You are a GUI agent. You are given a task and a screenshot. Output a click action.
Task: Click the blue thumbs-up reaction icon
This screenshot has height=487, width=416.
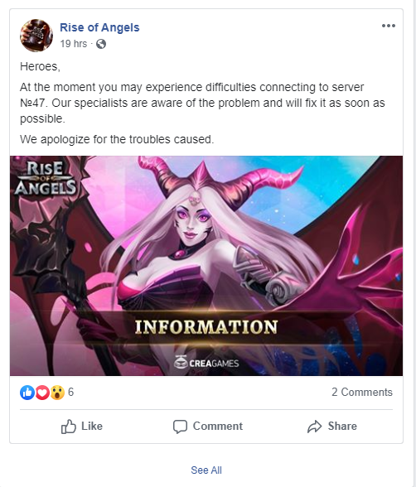[27, 393]
